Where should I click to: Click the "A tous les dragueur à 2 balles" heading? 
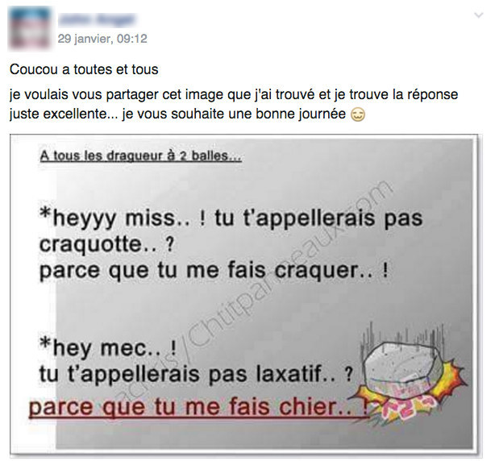141,156
